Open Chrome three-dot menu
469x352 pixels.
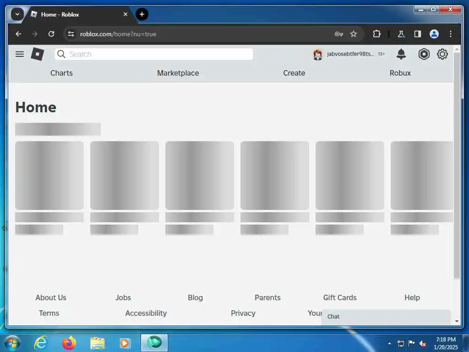[x=451, y=34]
